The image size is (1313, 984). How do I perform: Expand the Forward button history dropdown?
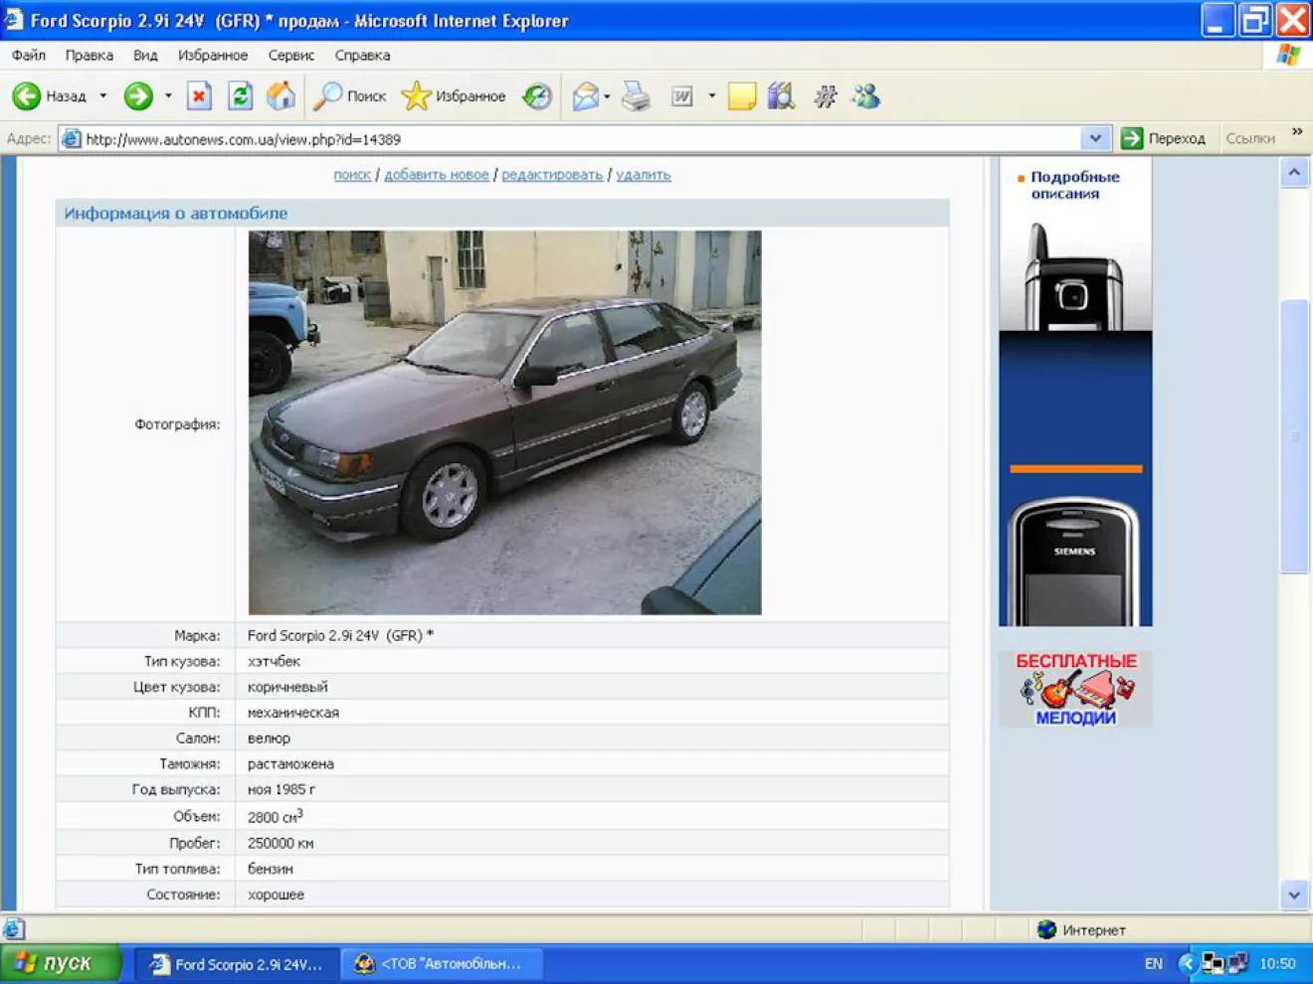tap(168, 96)
